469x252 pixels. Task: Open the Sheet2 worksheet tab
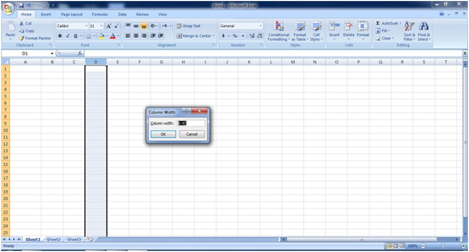pos(53,240)
